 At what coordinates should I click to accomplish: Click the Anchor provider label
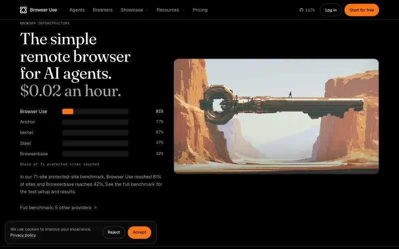27,122
